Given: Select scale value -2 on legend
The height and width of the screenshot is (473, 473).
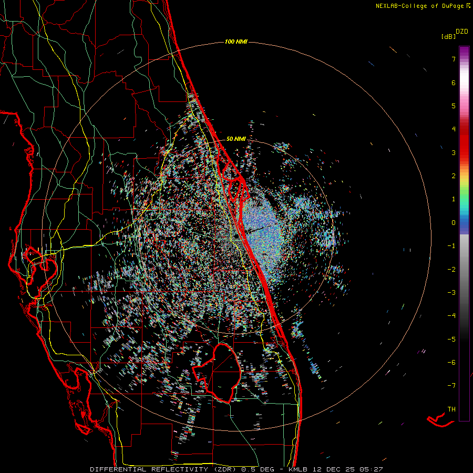Looking at the screenshot, I should coord(451,270).
